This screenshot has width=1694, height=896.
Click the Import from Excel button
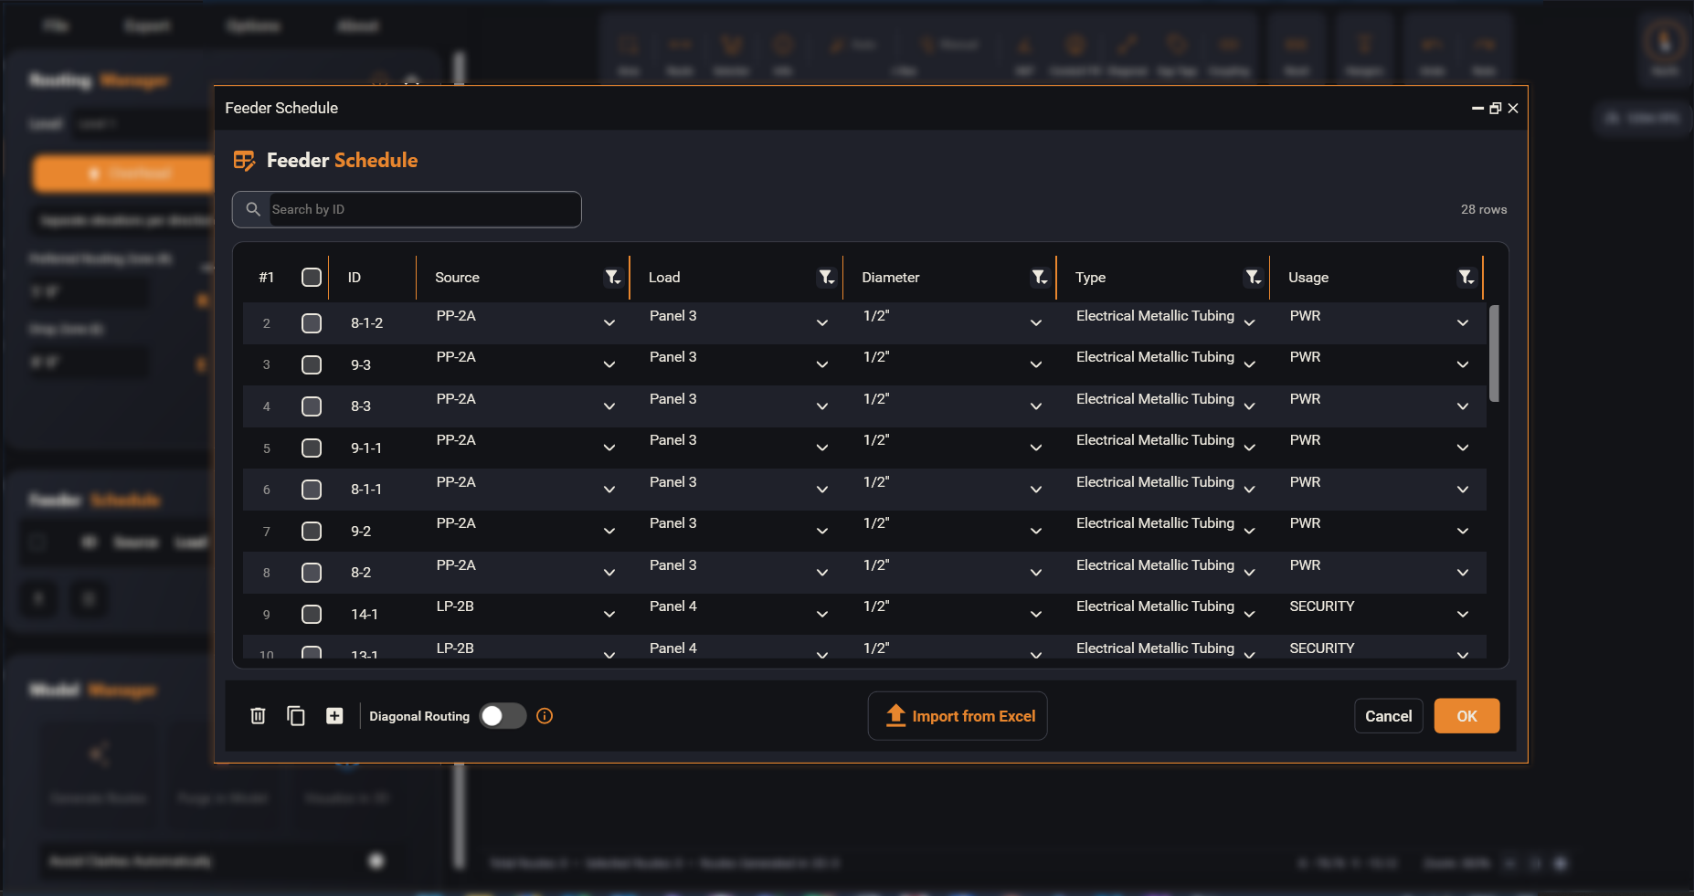click(x=958, y=716)
